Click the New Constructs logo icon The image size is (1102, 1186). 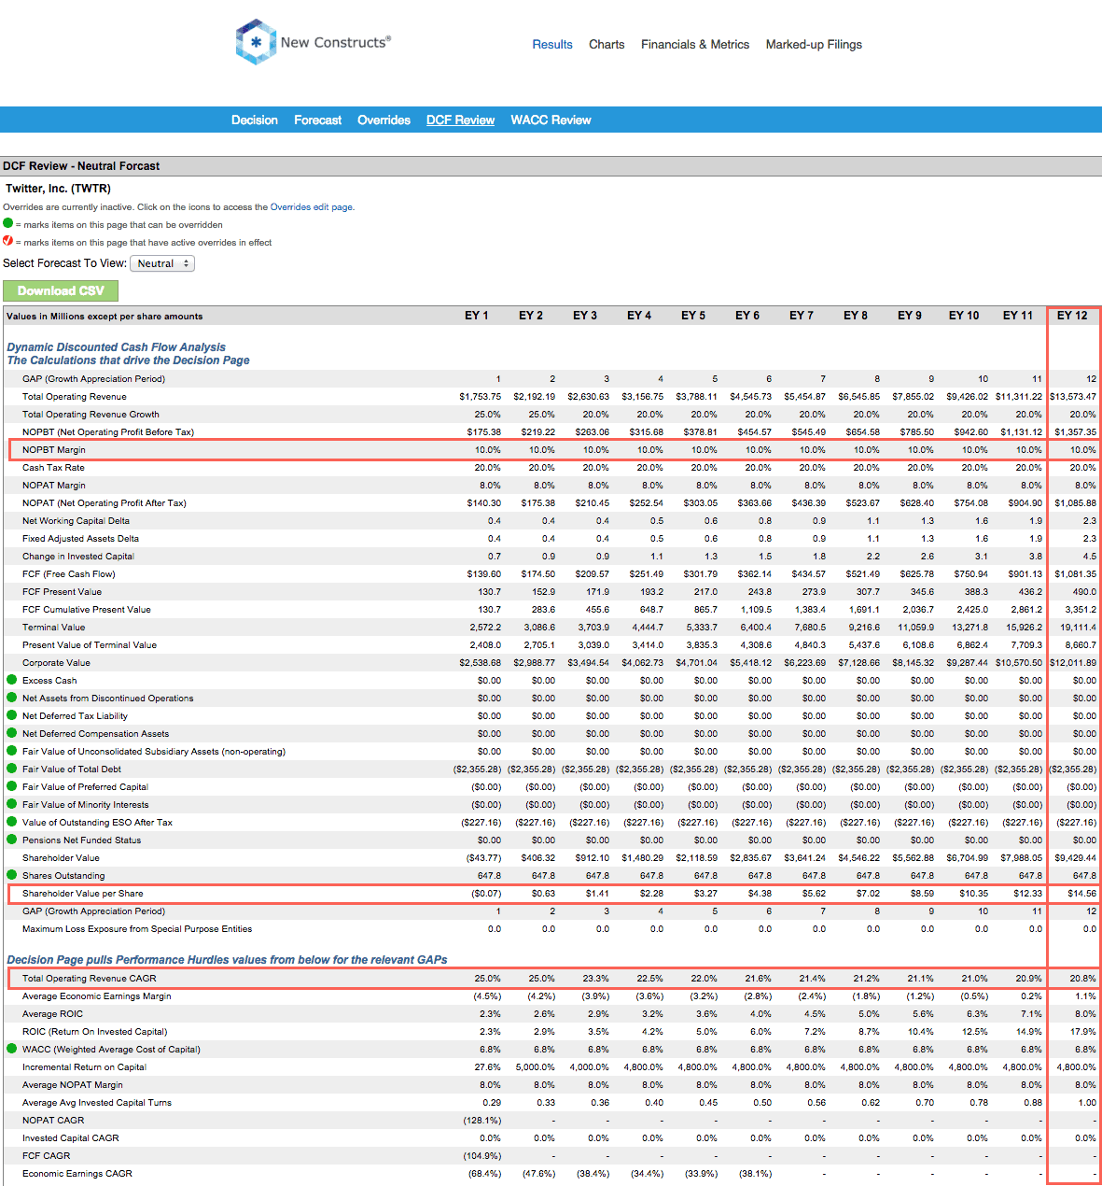pyautogui.click(x=256, y=42)
